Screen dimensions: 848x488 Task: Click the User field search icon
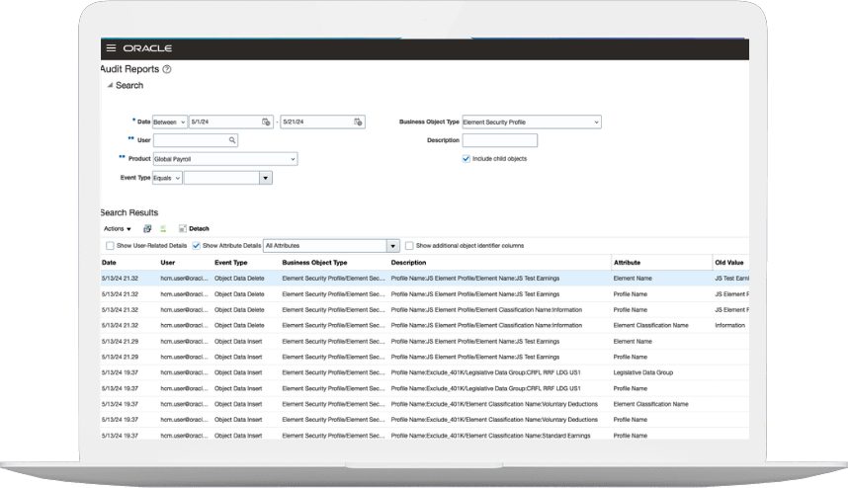click(232, 140)
